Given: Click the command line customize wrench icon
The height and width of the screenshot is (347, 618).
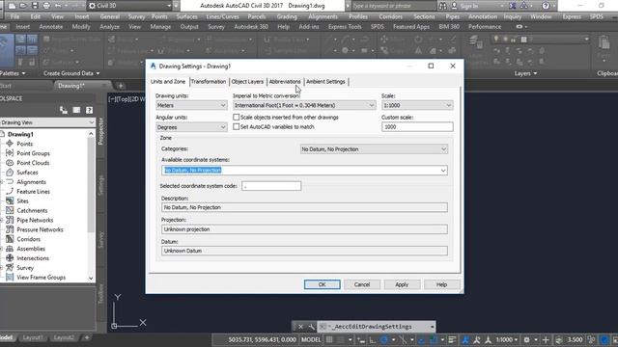Looking at the screenshot, I should click(x=311, y=327).
